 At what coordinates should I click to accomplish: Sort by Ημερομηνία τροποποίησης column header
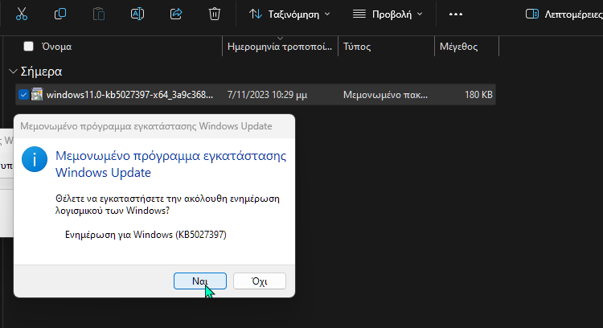[x=280, y=47]
